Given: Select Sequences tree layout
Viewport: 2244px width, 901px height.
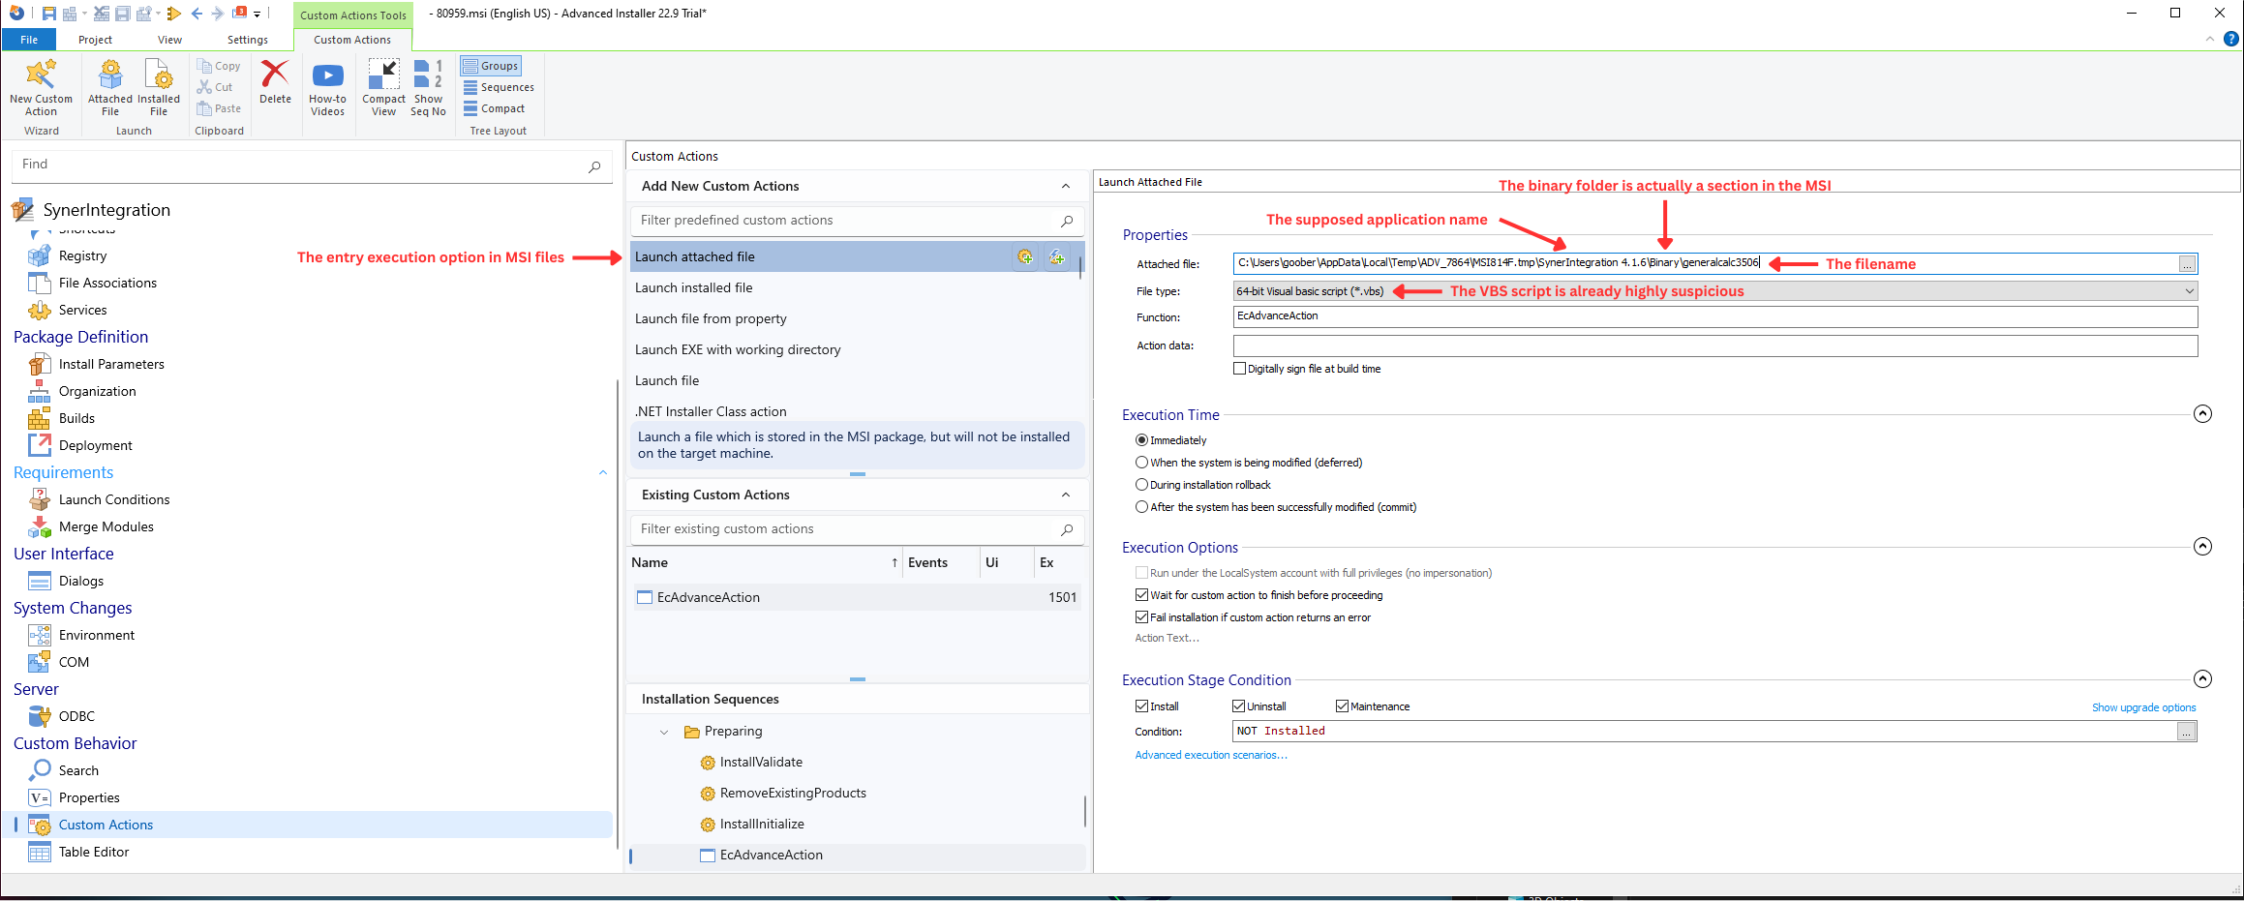Looking at the screenshot, I should (499, 87).
